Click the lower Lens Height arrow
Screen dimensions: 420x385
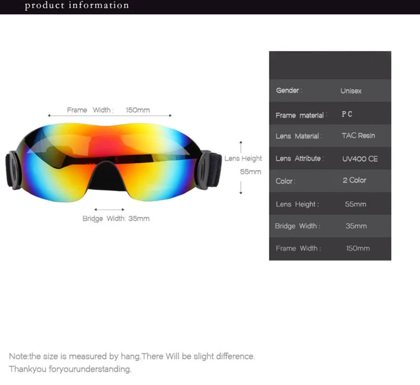[x=241, y=188]
